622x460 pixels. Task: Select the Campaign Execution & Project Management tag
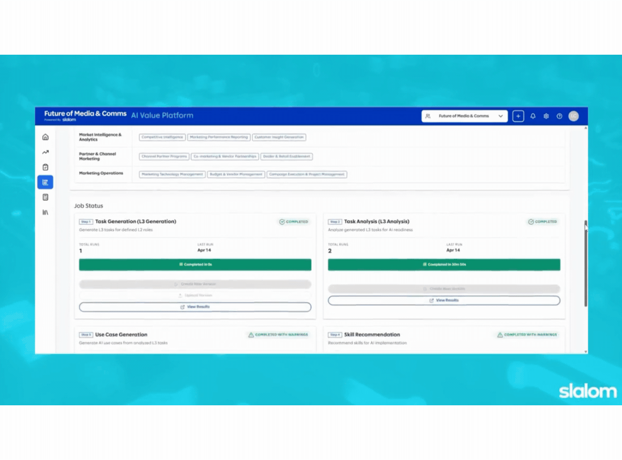click(x=307, y=174)
